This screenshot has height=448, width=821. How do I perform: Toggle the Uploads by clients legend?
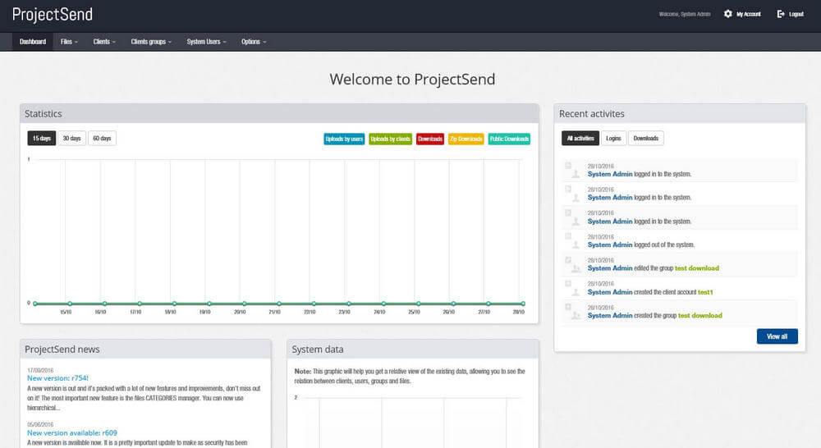[390, 139]
